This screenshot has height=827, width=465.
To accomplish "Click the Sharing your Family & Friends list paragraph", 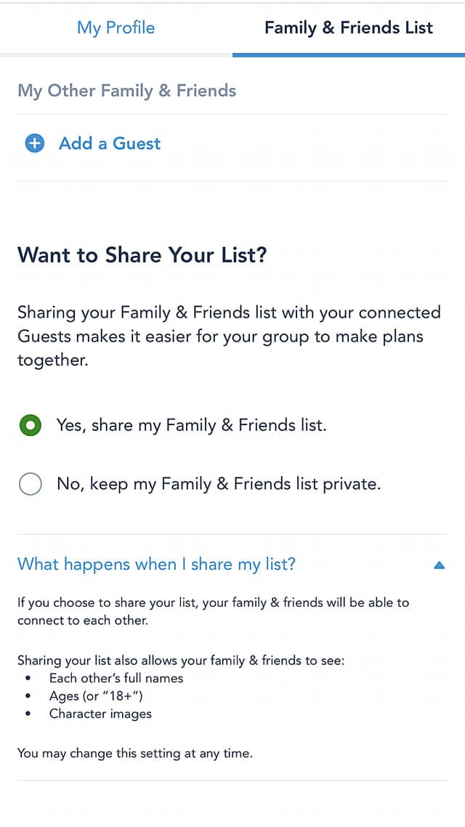I will 230,336.
